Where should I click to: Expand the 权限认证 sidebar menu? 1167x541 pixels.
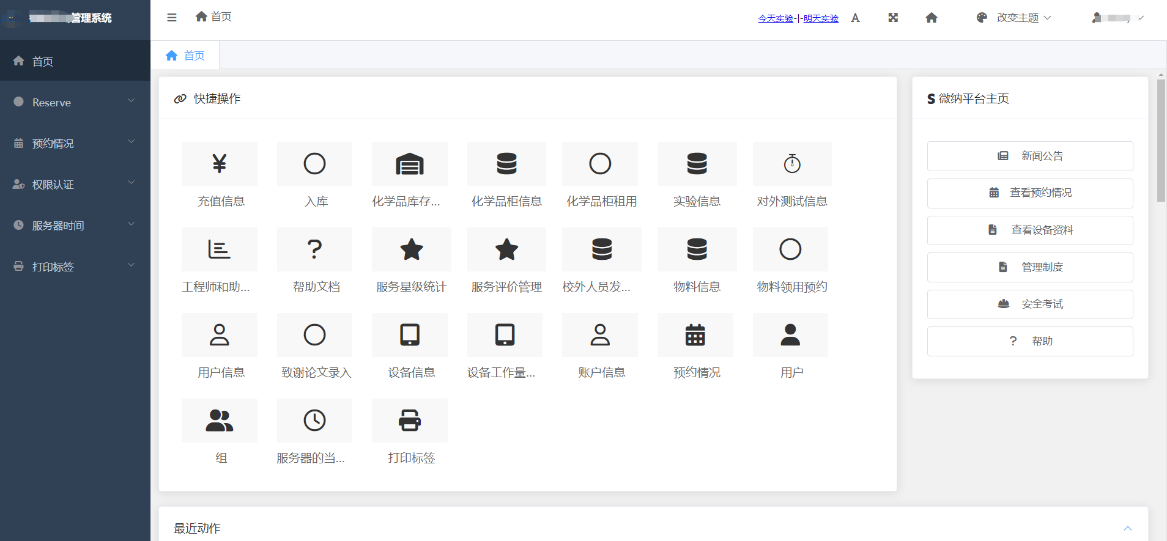(75, 184)
